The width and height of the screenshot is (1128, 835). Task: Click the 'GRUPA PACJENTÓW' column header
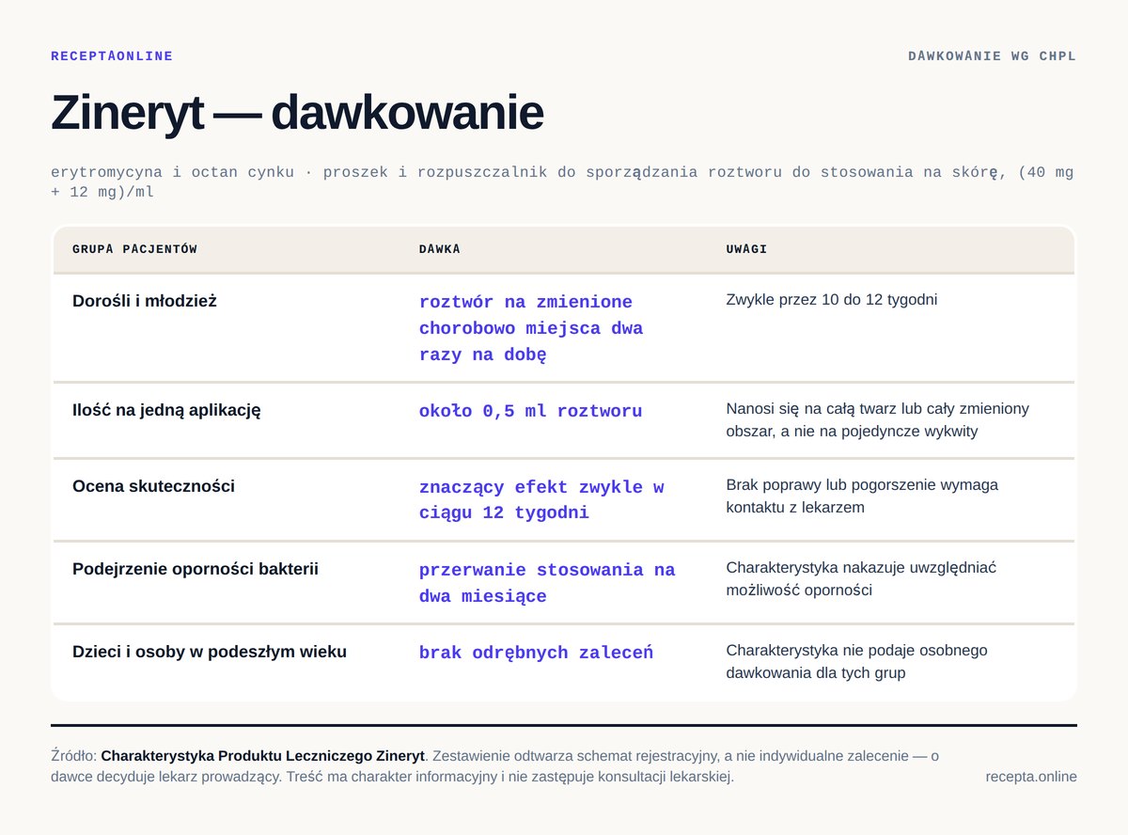[x=134, y=249]
